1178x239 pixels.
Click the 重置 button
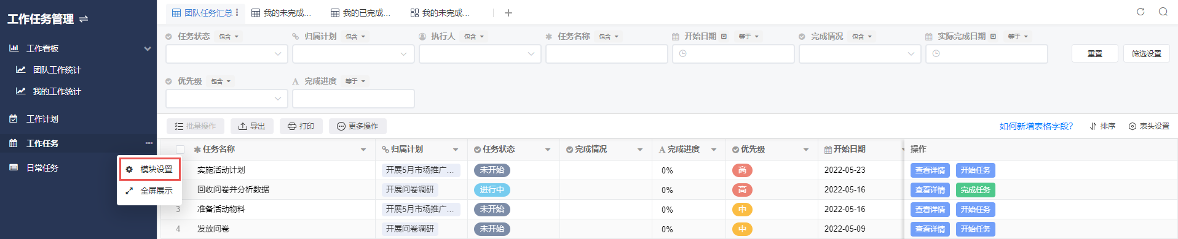pyautogui.click(x=1095, y=53)
